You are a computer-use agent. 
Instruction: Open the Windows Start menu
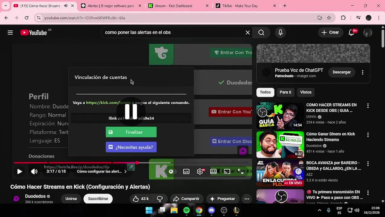(x=149, y=210)
